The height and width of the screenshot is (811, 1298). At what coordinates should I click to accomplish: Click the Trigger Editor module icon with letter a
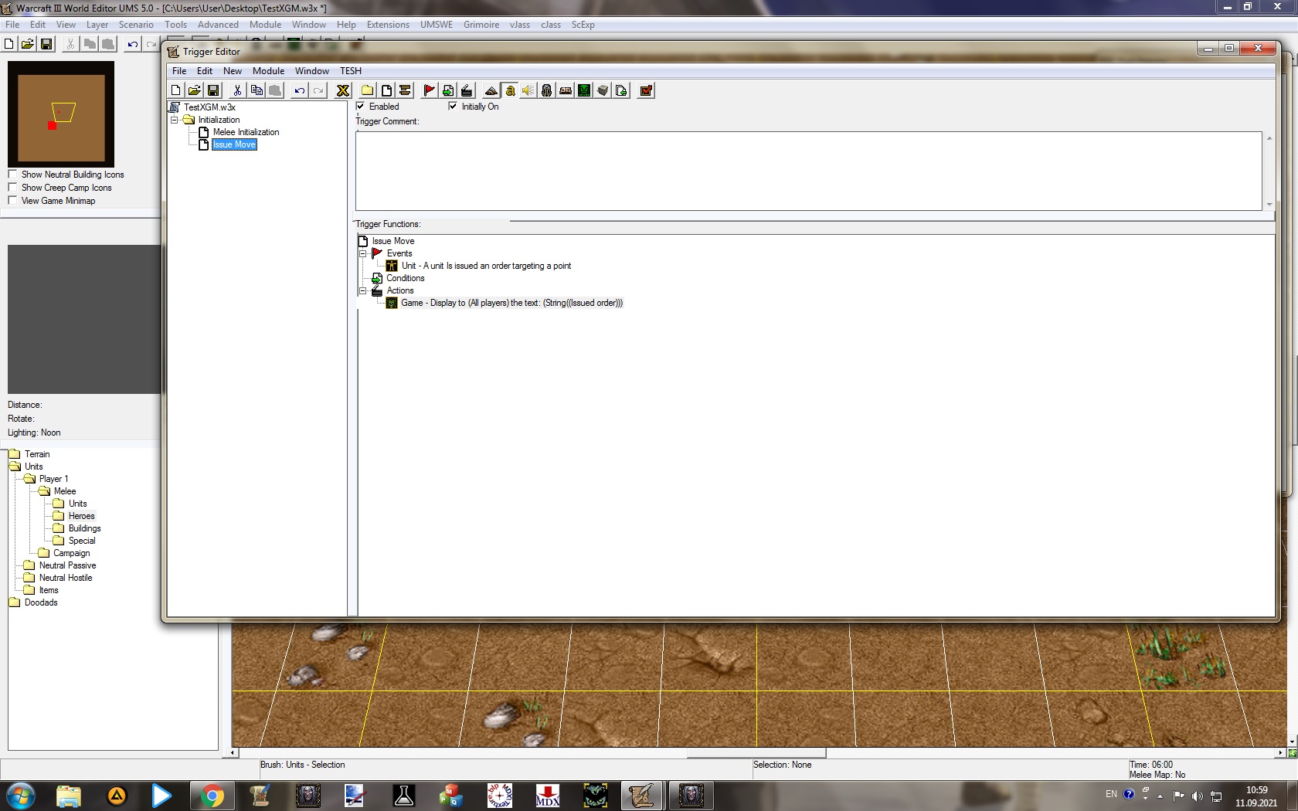pyautogui.click(x=510, y=90)
